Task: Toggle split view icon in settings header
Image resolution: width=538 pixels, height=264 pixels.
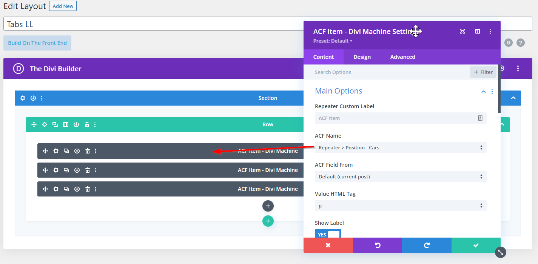Action: (x=478, y=31)
